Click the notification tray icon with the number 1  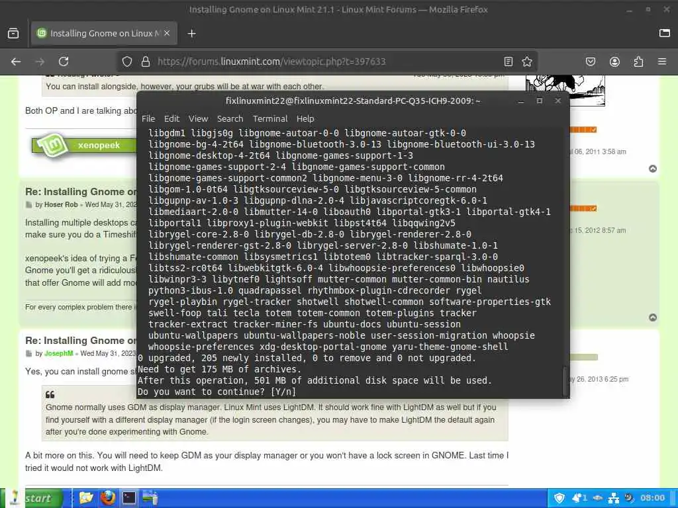[579, 498]
